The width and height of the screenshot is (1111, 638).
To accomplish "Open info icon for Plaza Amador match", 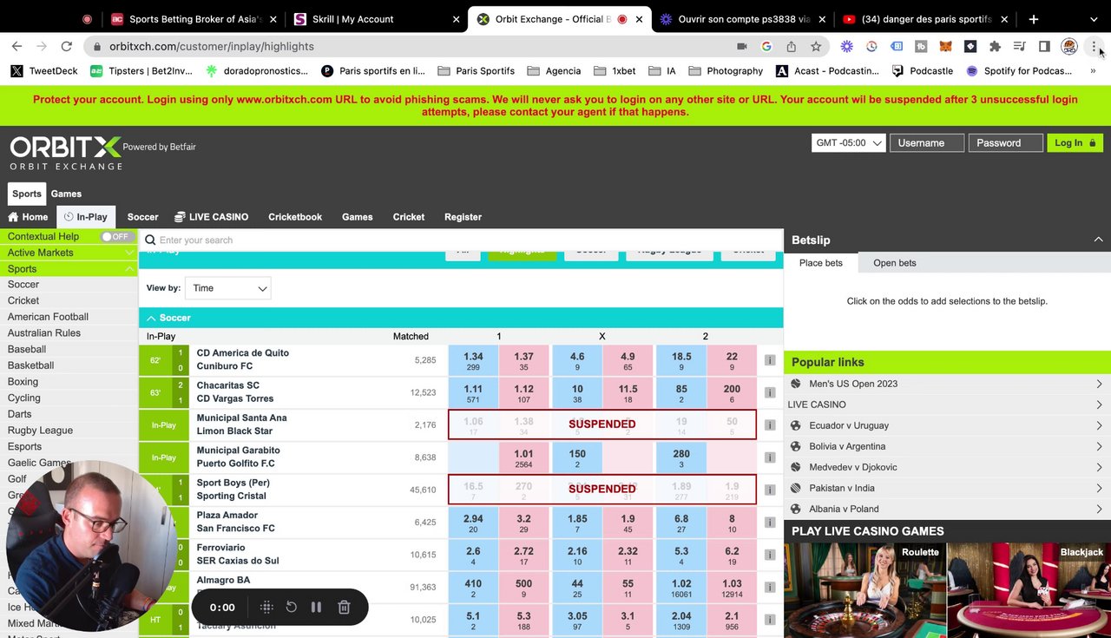I will 770,522.
